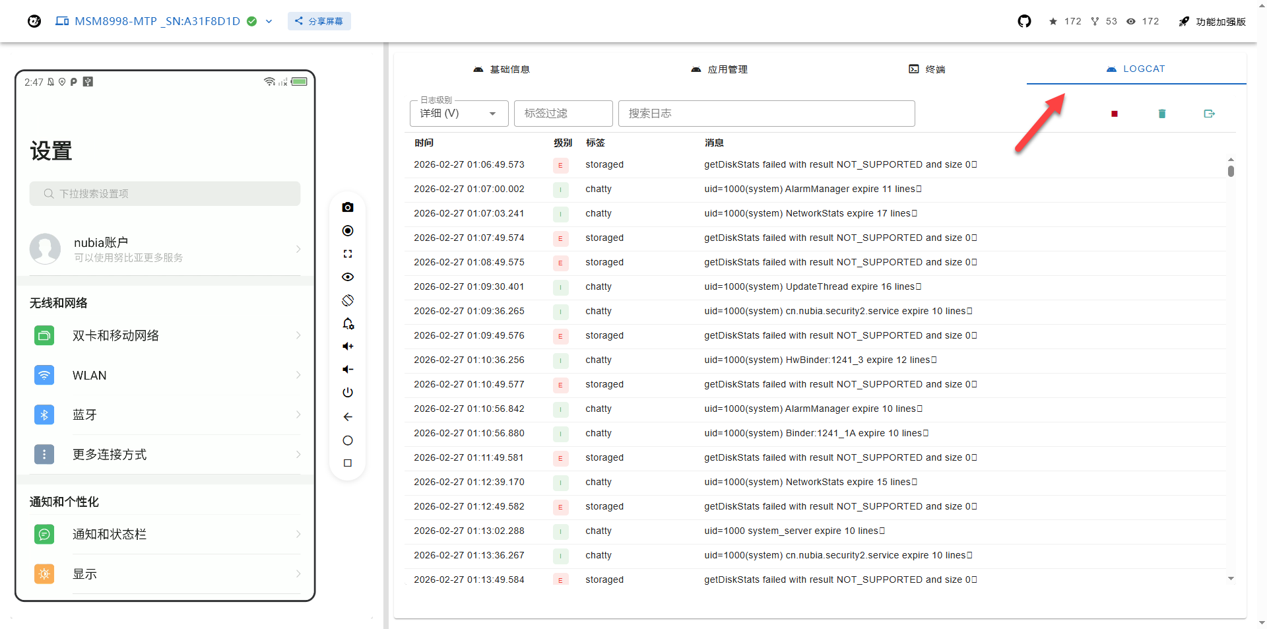This screenshot has width=1267, height=629.
Task: Click the 分享屏幕 share screen button
Action: 319,21
